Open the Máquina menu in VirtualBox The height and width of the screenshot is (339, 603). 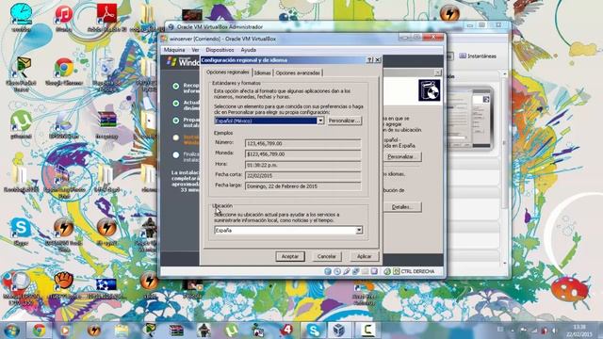point(174,50)
